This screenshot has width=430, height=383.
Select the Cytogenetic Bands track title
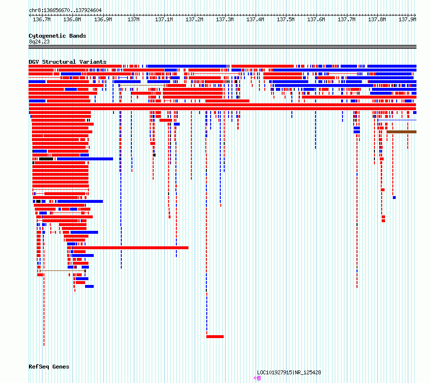click(x=57, y=36)
